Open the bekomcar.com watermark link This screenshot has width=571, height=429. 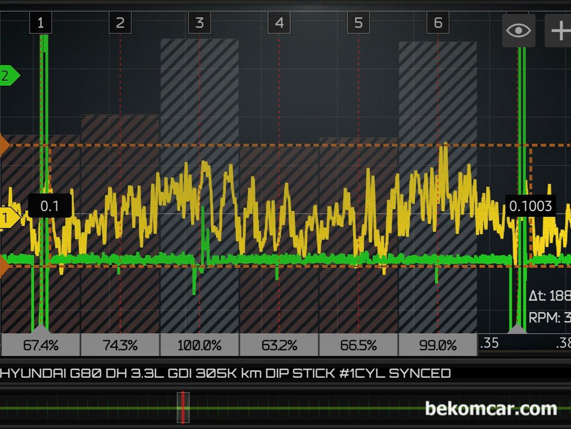[491, 409]
